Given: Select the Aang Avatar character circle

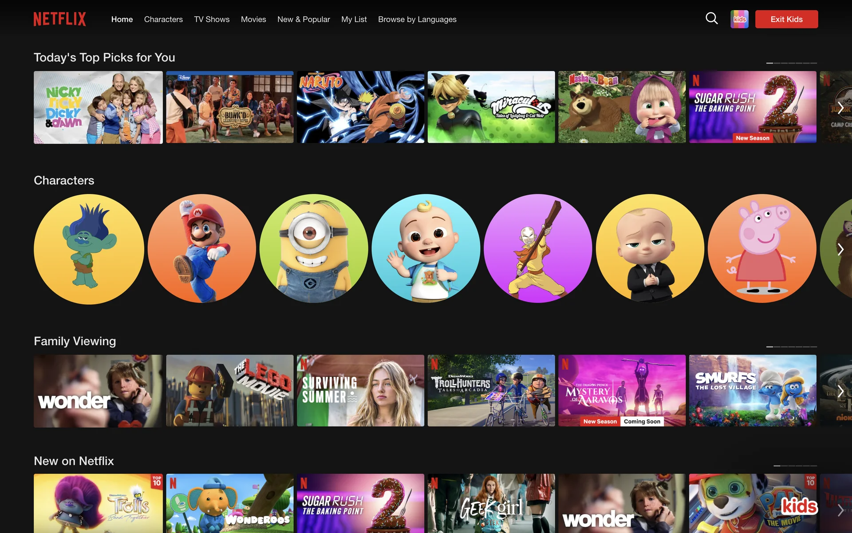Looking at the screenshot, I should (538, 249).
